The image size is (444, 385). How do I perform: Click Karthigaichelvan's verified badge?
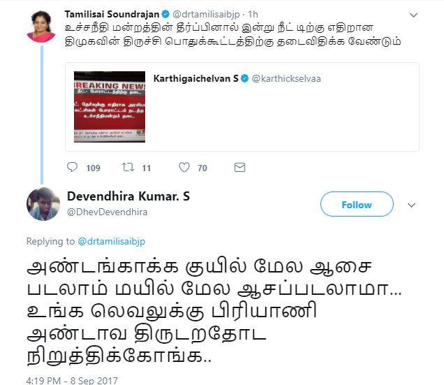244,78
